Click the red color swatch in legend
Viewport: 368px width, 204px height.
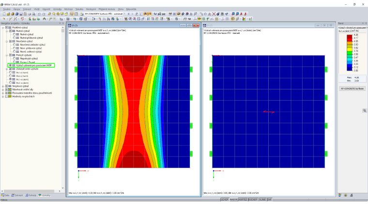pyautogui.click(x=350, y=40)
